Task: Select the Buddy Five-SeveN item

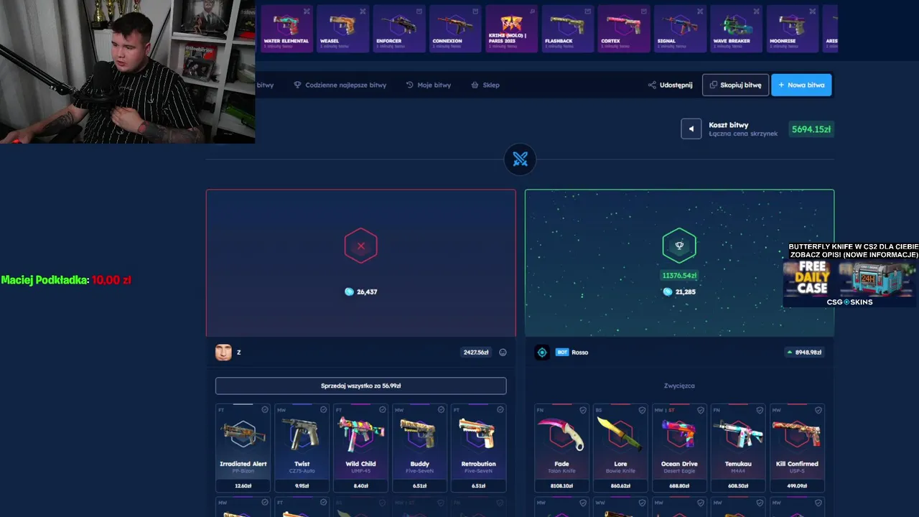Action: click(x=419, y=447)
